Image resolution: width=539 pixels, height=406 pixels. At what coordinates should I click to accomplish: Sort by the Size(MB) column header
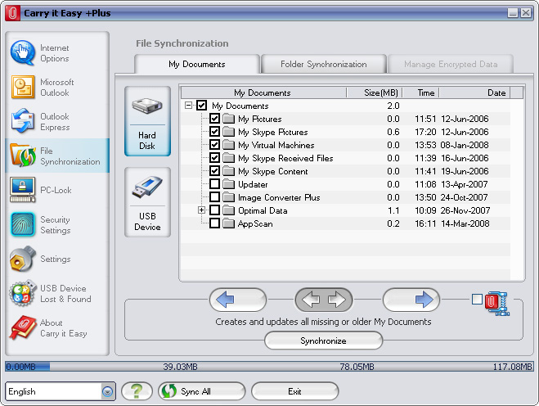[x=375, y=92]
